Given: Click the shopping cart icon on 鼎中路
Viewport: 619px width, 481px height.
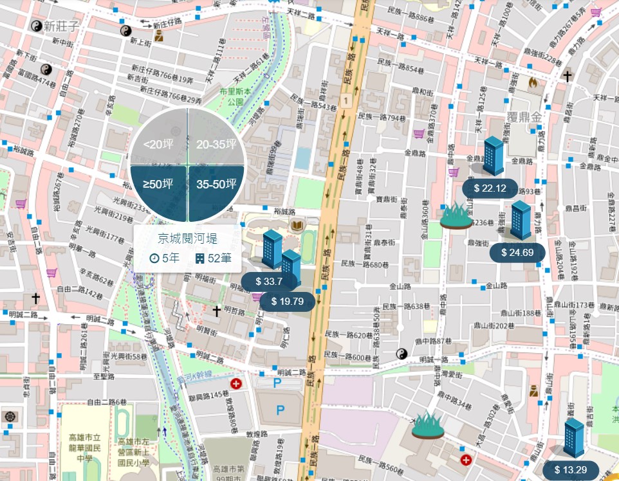Looking at the screenshot, I should tap(453, 172).
